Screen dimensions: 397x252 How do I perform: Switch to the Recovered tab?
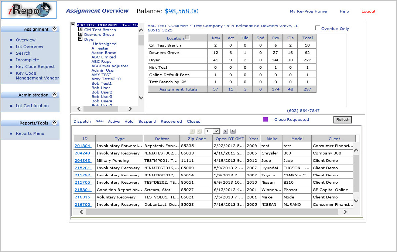[171, 121]
